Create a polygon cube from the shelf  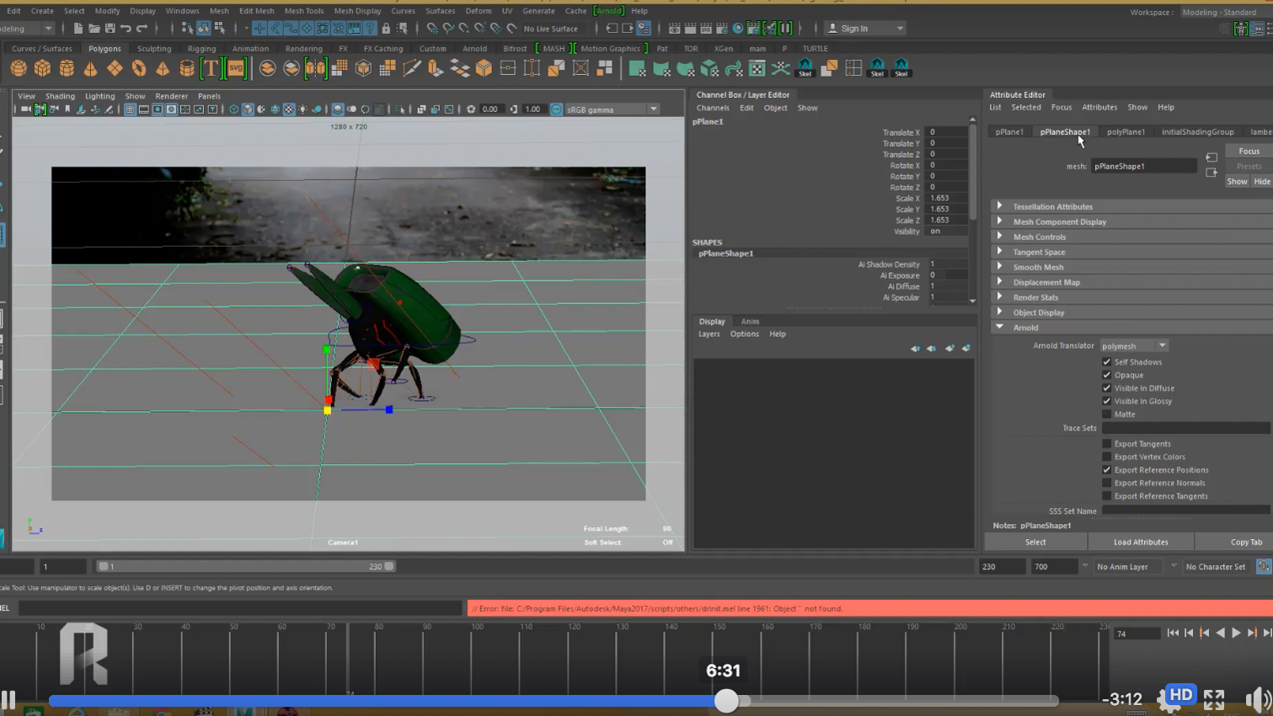click(x=42, y=69)
